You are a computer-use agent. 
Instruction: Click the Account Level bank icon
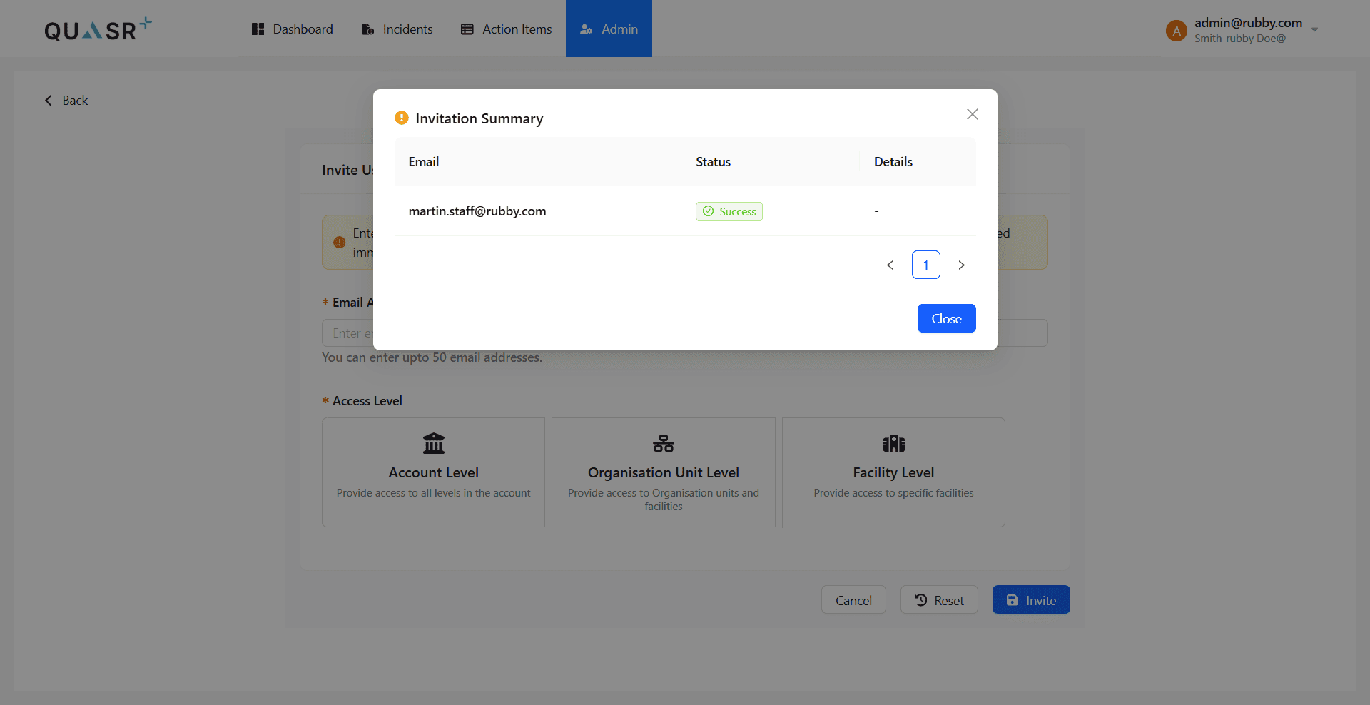click(x=433, y=443)
